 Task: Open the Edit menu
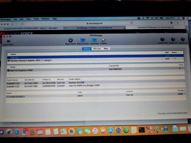coord(21,19)
